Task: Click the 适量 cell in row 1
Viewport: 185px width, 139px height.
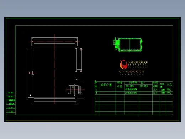Action: pyautogui.click(x=163, y=90)
